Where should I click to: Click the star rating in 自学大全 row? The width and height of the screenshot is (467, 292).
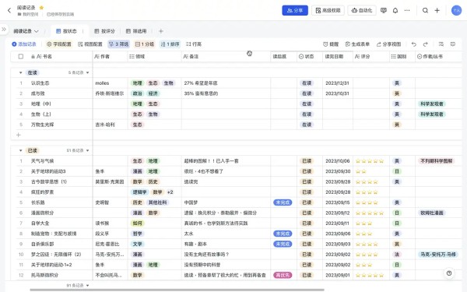[x=363, y=223]
